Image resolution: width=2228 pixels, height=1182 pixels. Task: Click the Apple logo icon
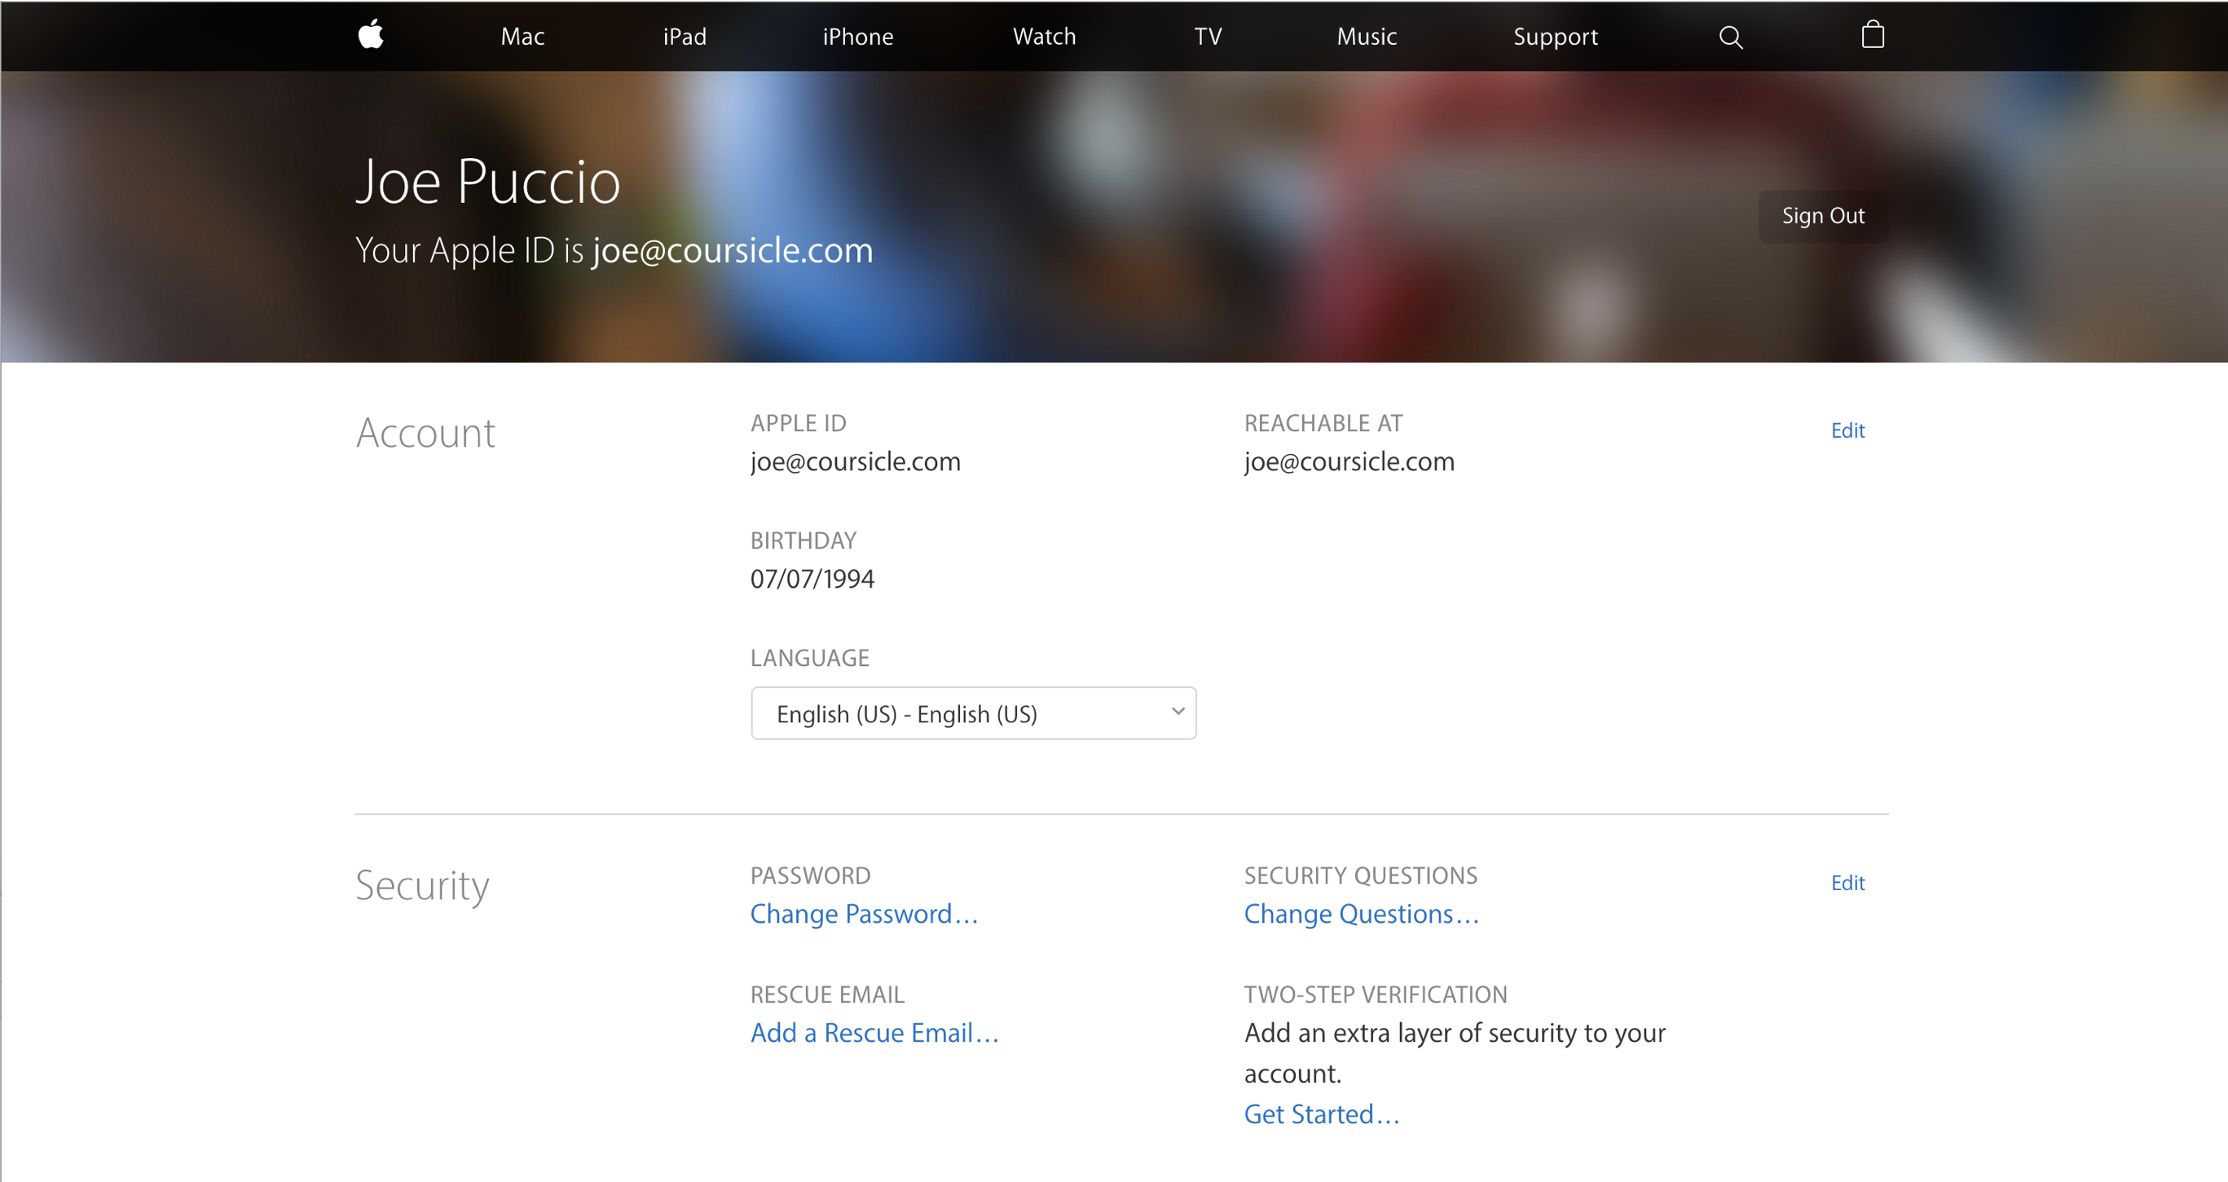pyautogui.click(x=371, y=36)
